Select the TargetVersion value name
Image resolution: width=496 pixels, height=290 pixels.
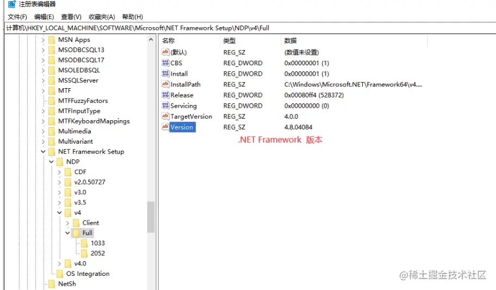(191, 116)
